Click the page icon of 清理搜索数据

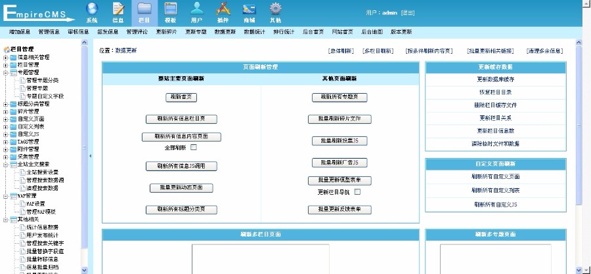pos(22,188)
